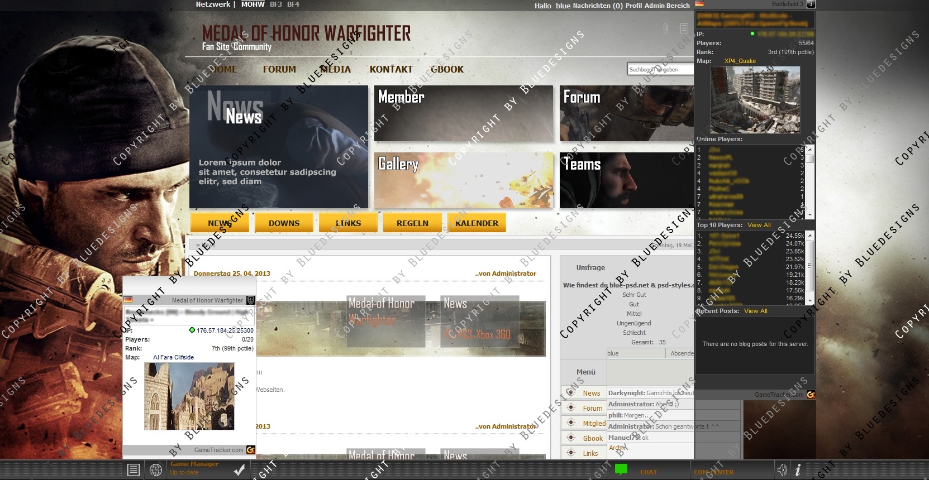Click the yellow REGELN button

(x=412, y=223)
